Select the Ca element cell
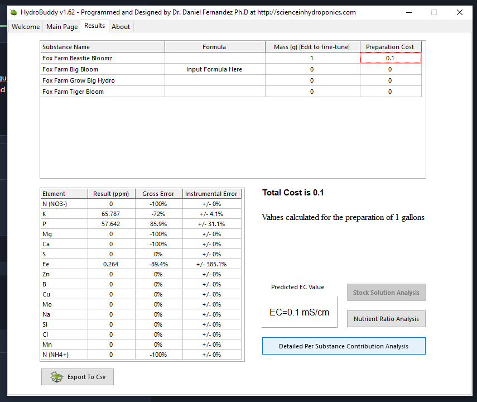The width and height of the screenshot is (477, 402). tap(64, 244)
